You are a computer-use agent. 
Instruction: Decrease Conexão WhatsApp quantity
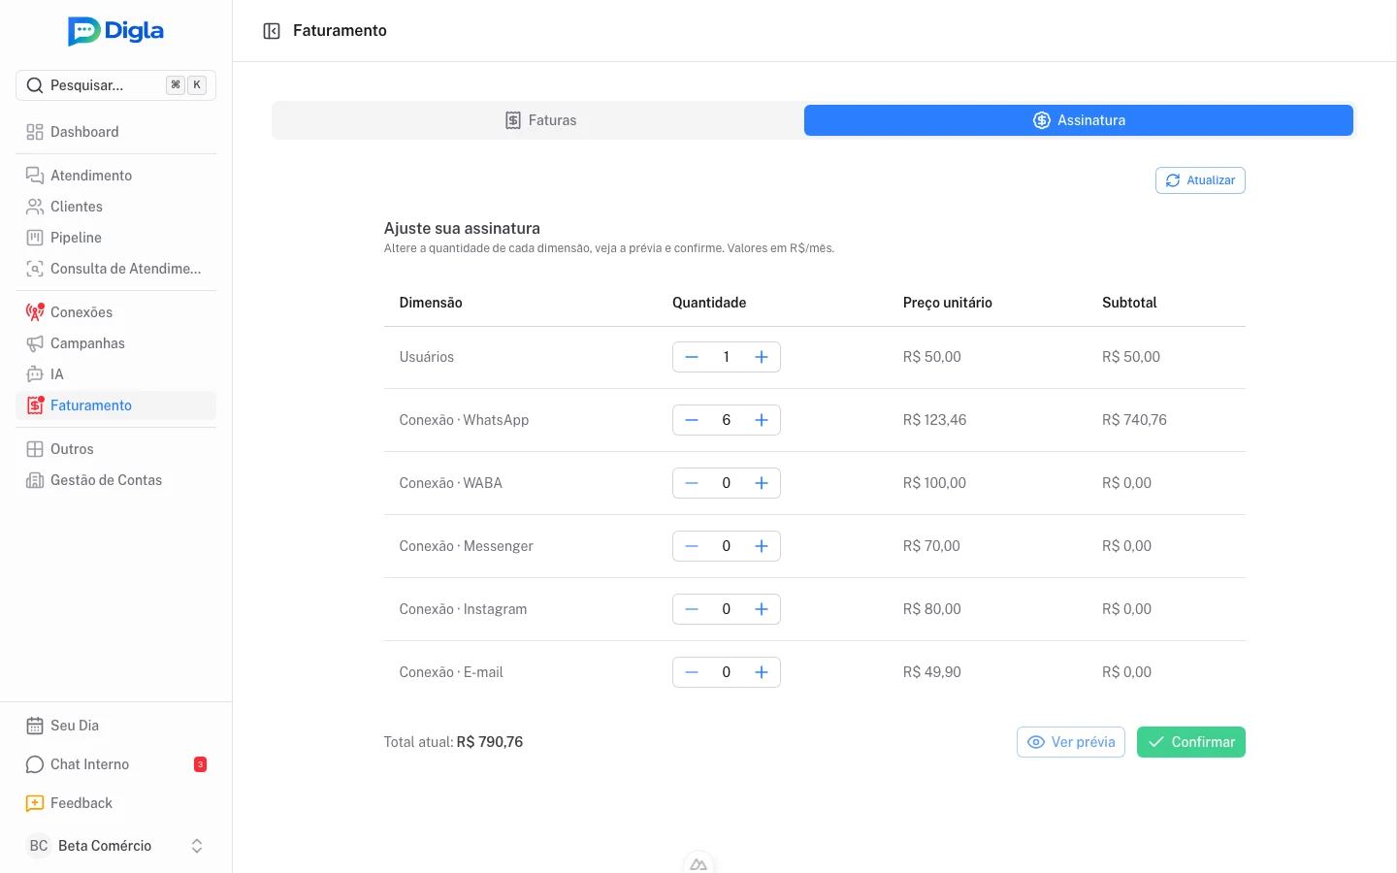click(x=692, y=420)
